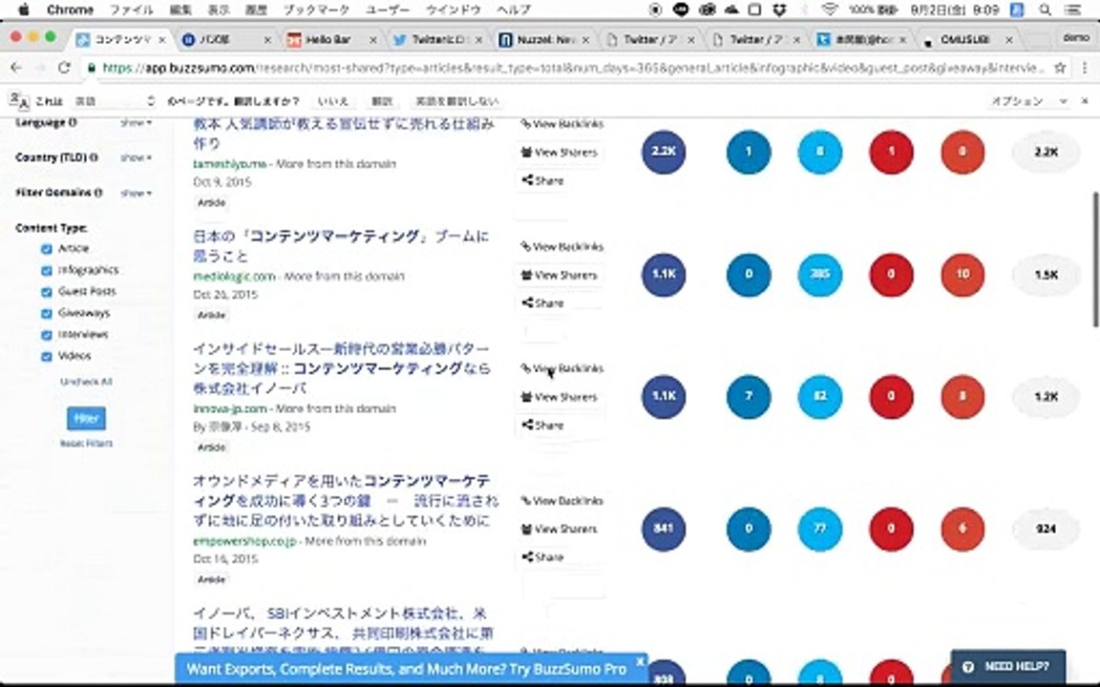
Task: Click Try BuzzSumo Pro banner
Action: 406,669
